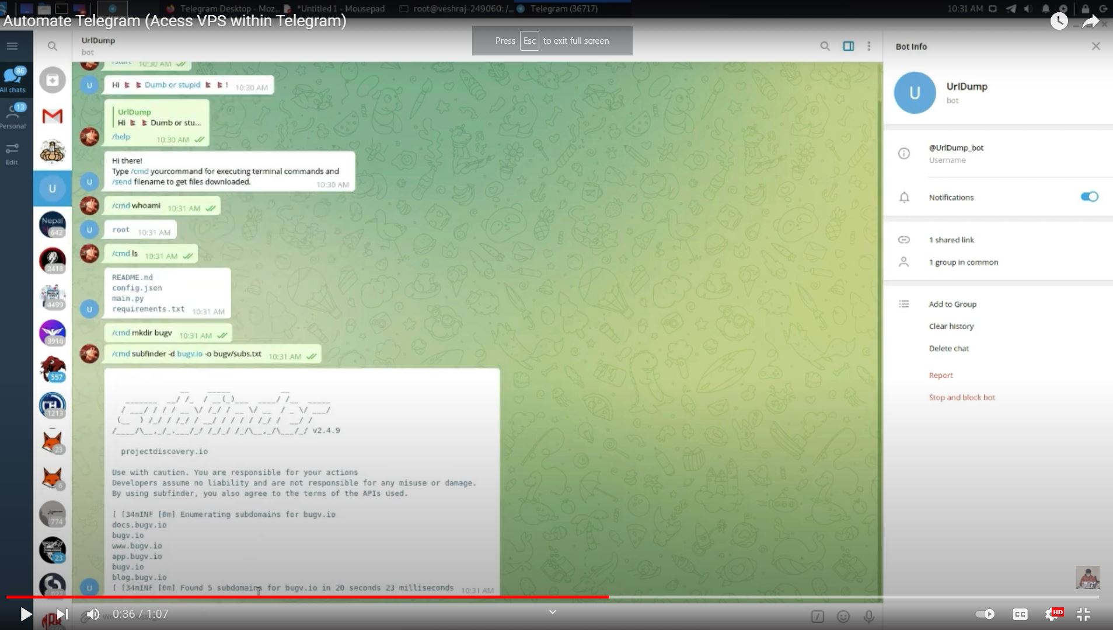Image resolution: width=1113 pixels, height=630 pixels.
Task: Mute the video volume
Action: click(93, 614)
